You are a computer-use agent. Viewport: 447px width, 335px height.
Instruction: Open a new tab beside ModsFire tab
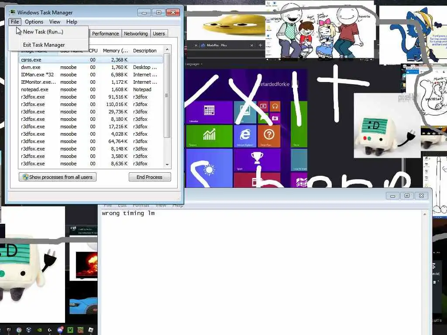pyautogui.click(x=260, y=45)
